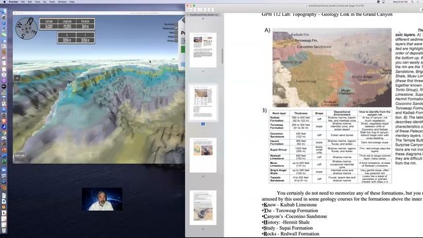Image resolution: width=423 pixels, height=238 pixels.
Task: Toggle the topmost layer checkbox in the canyon viewer
Action: pyautogui.click(x=176, y=24)
